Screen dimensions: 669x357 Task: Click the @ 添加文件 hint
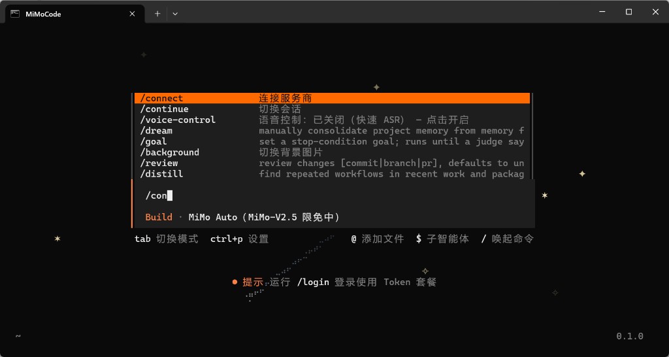point(377,239)
